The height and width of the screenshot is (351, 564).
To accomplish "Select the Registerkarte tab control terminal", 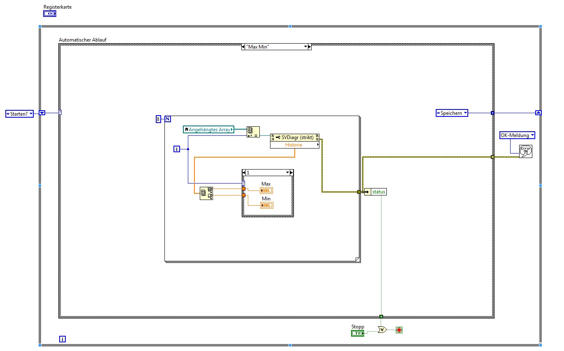I will coord(50,14).
